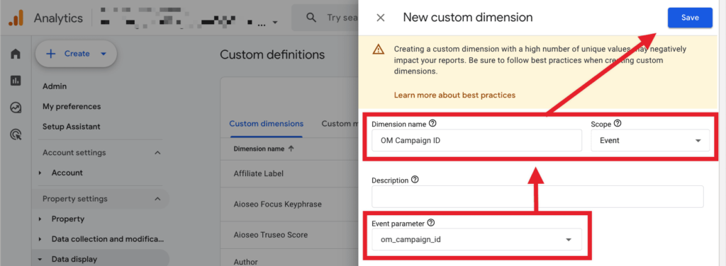
Task: Click the Analytics product name text
Action: 58,18
